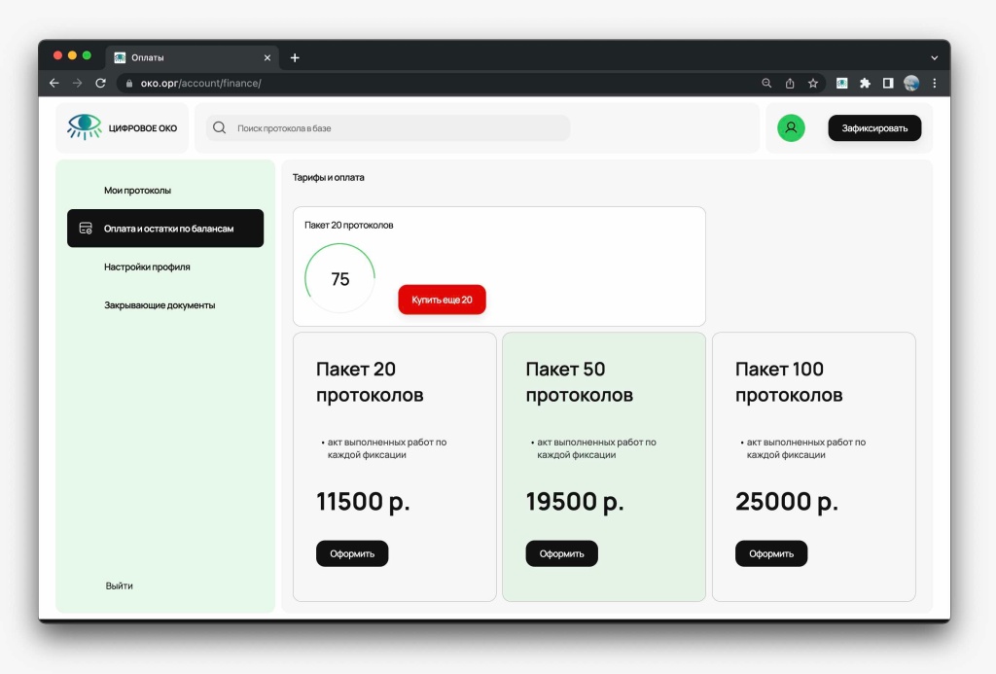The height and width of the screenshot is (674, 996).
Task: Click the red Купить еще 20 button
Action: (x=443, y=300)
